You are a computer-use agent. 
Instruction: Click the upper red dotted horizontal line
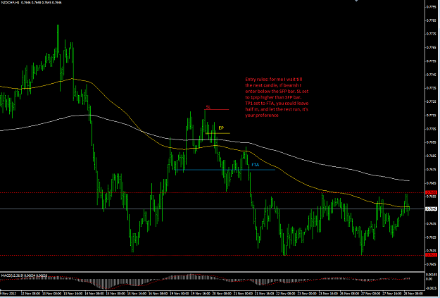(213, 192)
